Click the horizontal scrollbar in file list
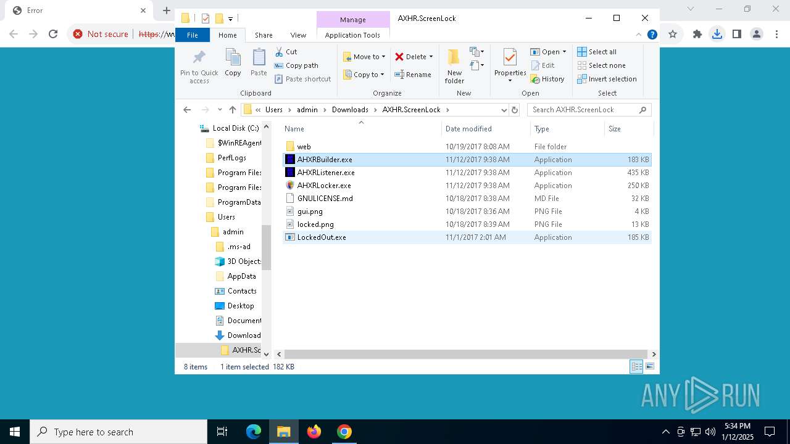 pos(467,354)
